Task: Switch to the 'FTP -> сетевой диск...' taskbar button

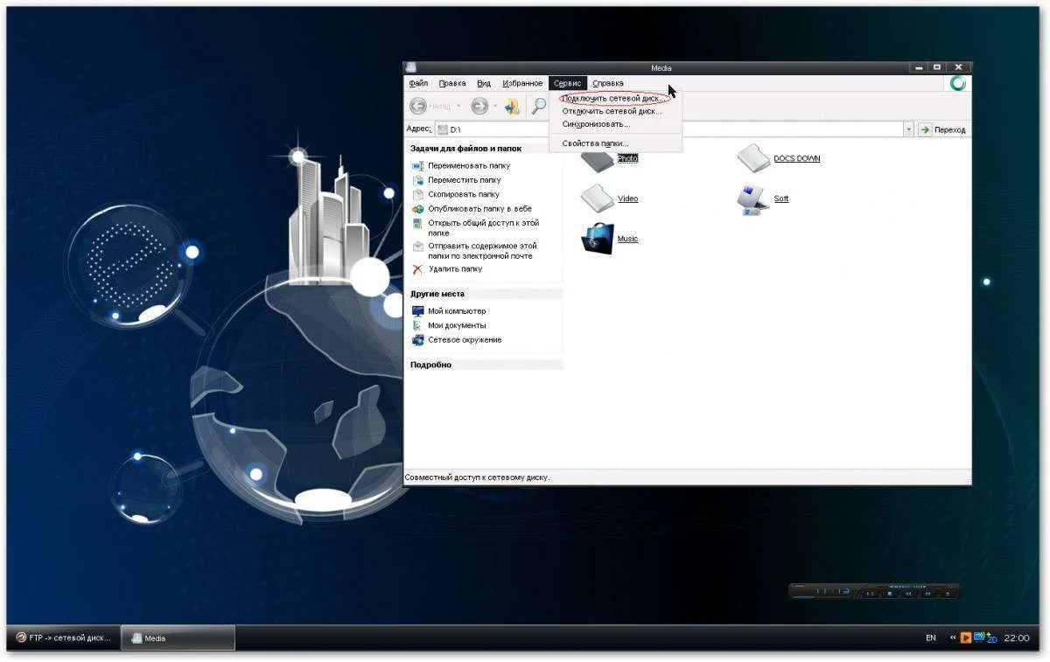Action: coord(63,638)
